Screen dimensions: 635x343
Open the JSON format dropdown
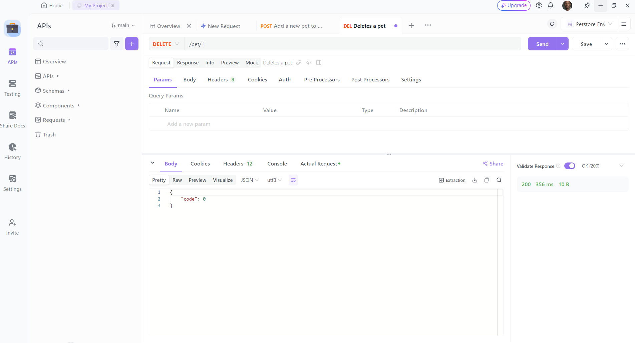(x=250, y=180)
